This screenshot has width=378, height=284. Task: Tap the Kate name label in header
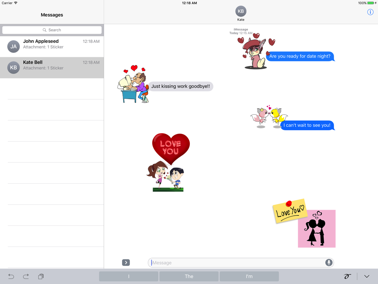pyautogui.click(x=240, y=20)
